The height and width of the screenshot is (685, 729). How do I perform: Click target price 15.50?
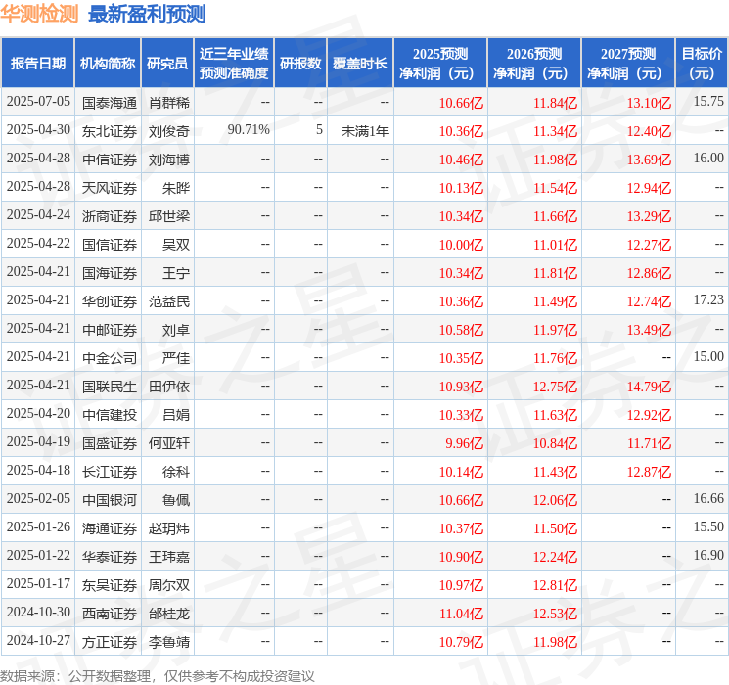(x=708, y=526)
